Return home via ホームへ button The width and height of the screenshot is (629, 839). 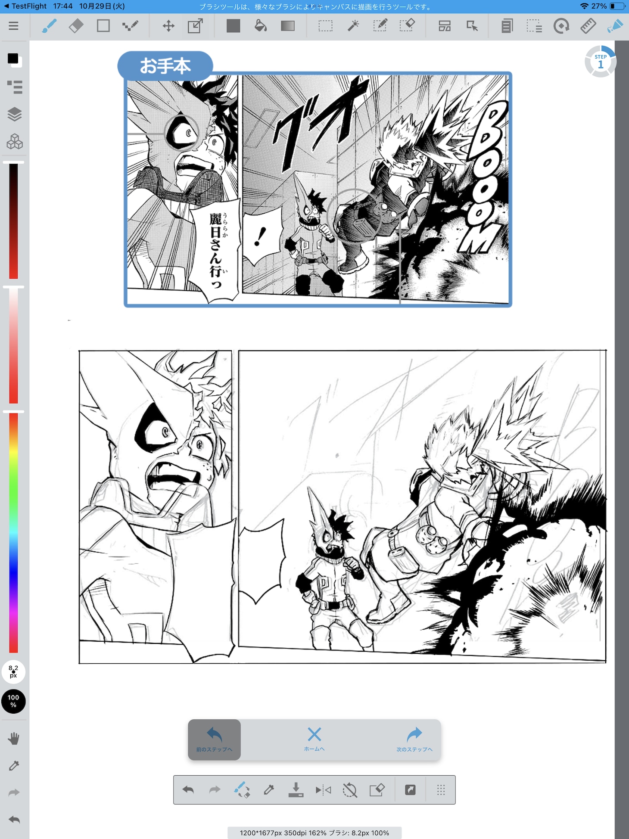tap(314, 739)
